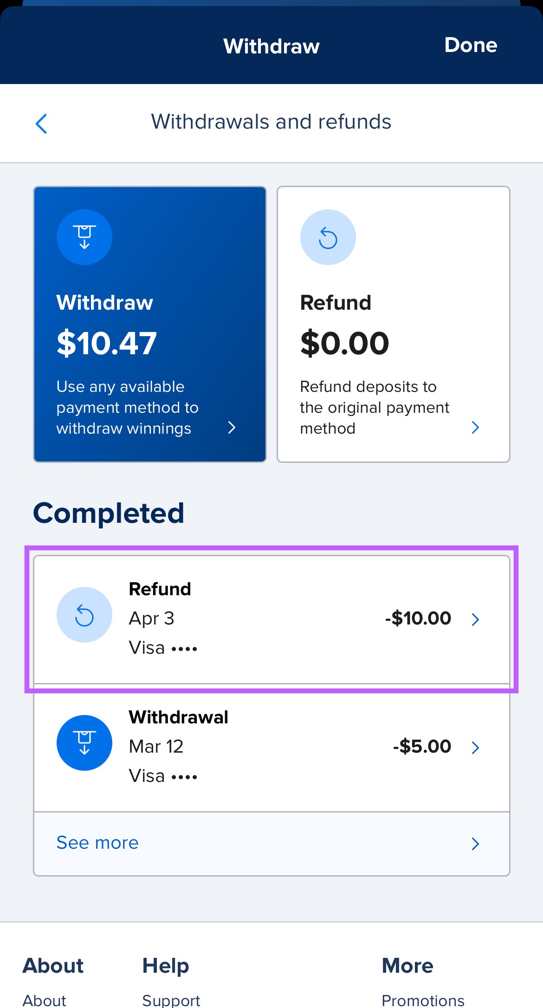Open details for the Apr 3 refund transaction
The image size is (543, 1008).
point(475,619)
